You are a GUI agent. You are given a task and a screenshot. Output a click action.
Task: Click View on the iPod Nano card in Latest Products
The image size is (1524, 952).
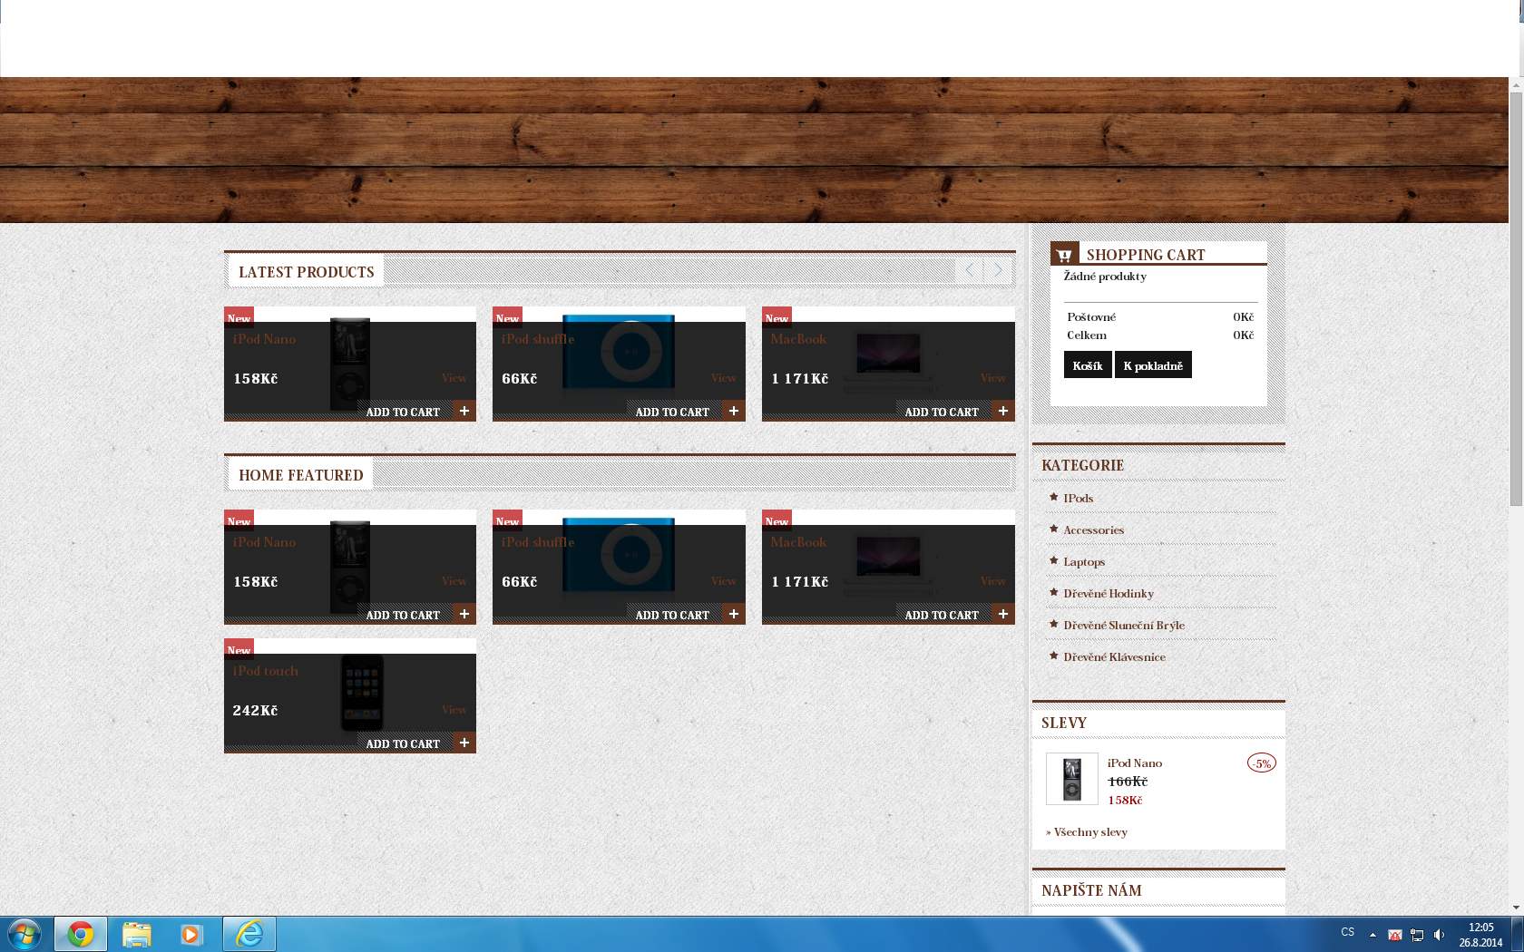(454, 378)
